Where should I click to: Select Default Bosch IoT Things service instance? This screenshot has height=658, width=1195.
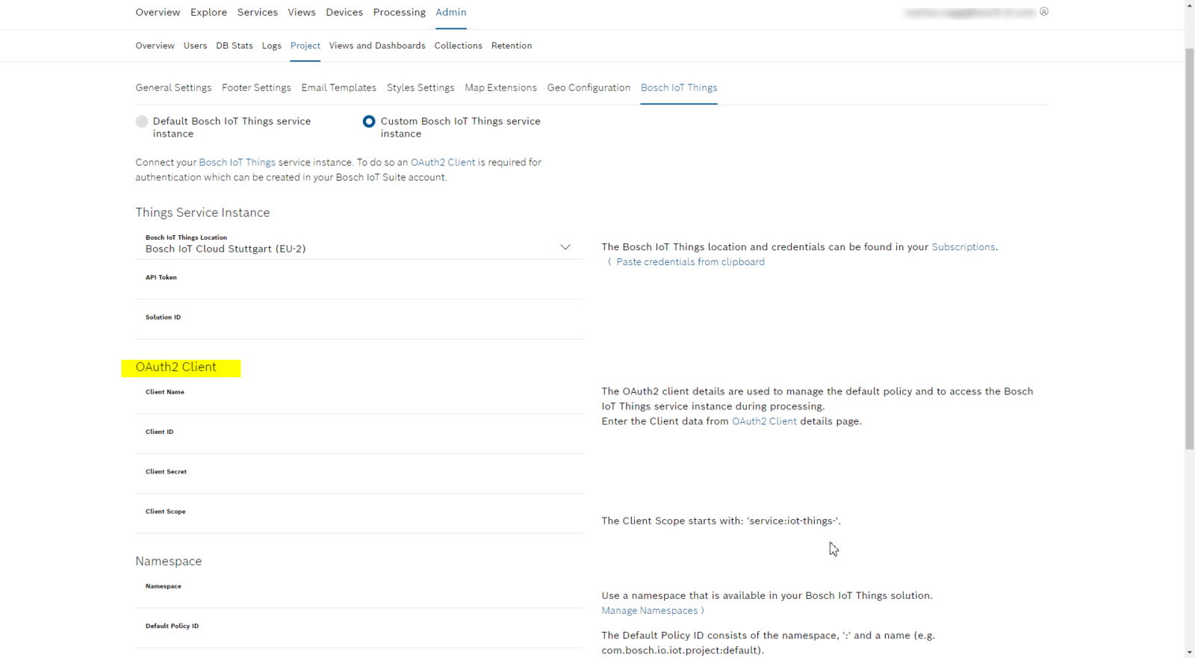point(142,122)
